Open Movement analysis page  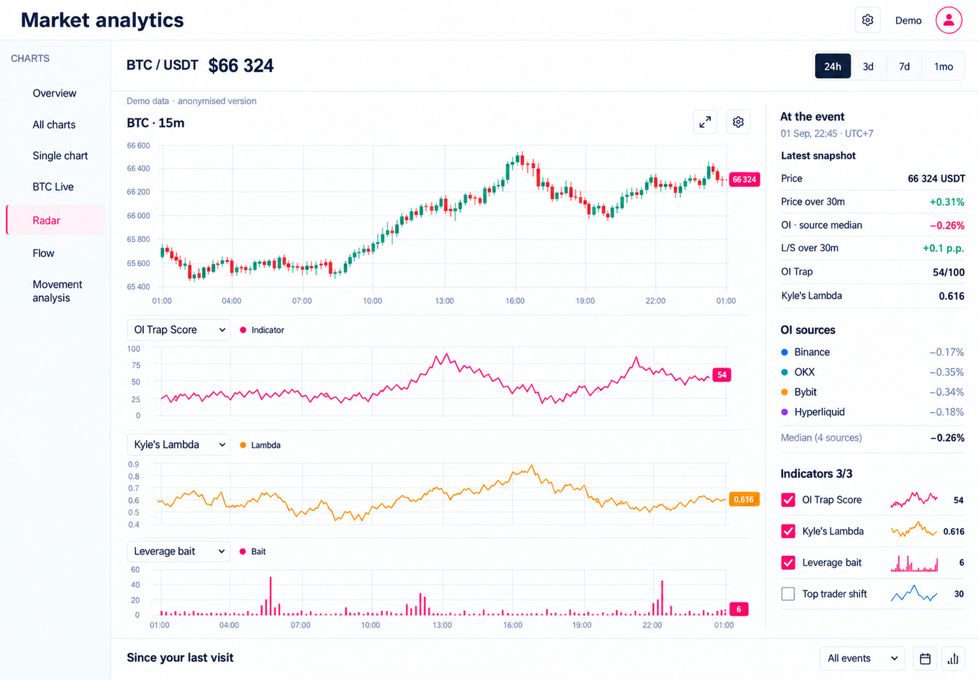click(x=57, y=291)
